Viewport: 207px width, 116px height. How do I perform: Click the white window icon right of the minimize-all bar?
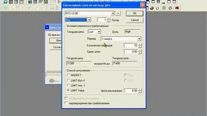coord(169,2)
